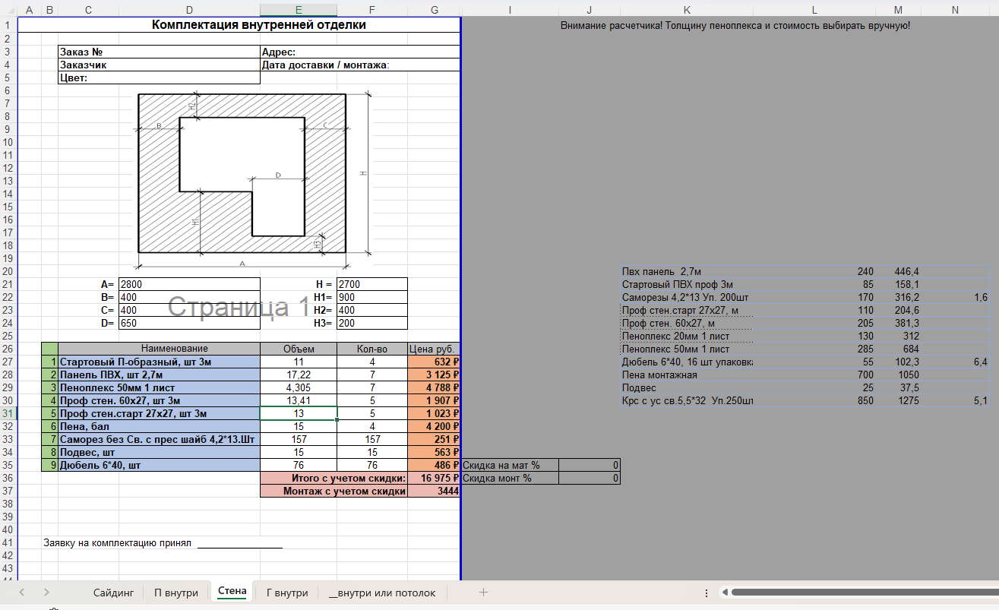Select the Адрес: cell

(360, 52)
